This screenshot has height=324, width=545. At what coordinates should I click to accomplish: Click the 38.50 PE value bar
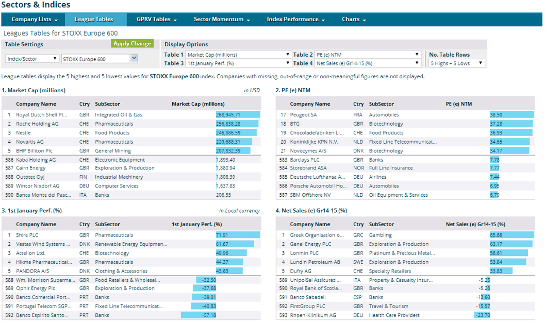(x=512, y=114)
